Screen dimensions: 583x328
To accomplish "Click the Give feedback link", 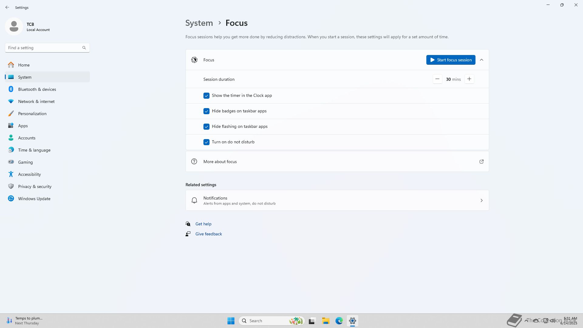I will [209, 234].
